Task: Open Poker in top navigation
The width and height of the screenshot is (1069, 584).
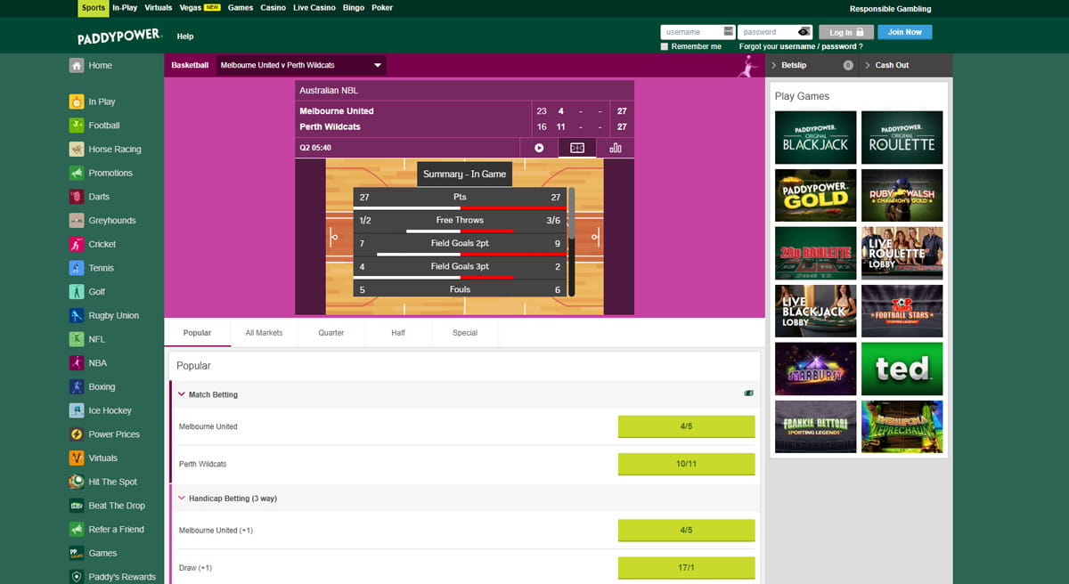Action: [382, 8]
